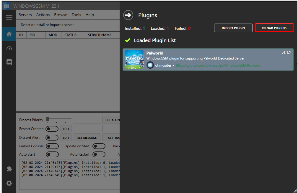
Task: Open the Actions menu
Action: pyautogui.click(x=43, y=15)
